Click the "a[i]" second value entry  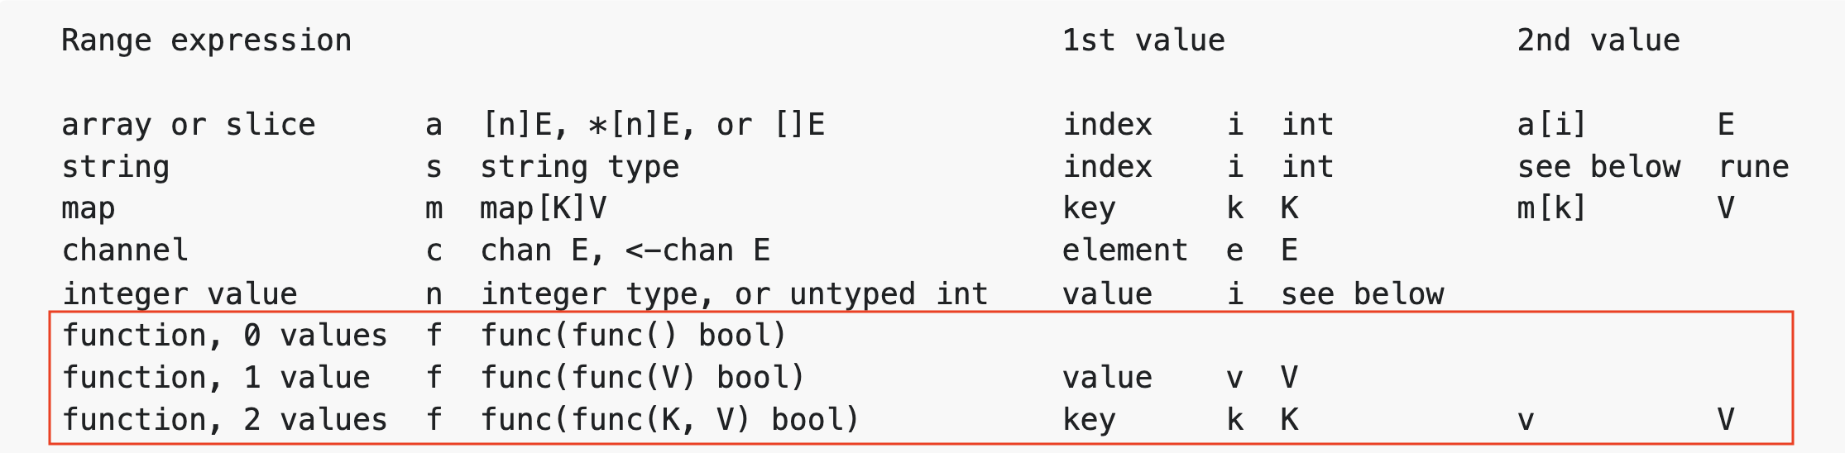pos(1551,125)
